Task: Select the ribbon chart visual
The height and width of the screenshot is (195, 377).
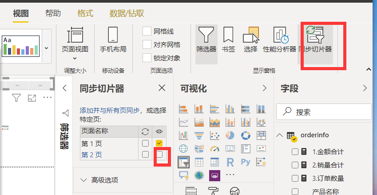Action: 261,122
